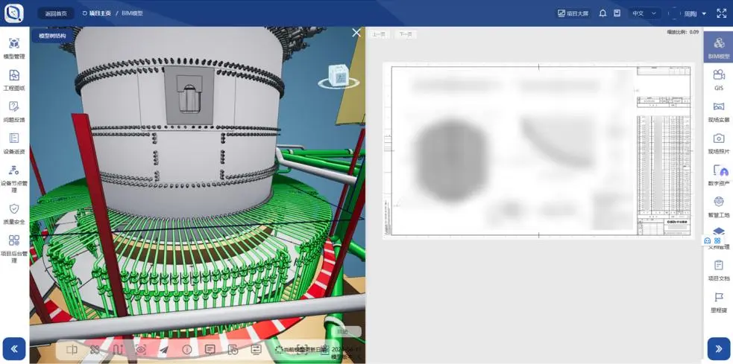
Task: Open 模型管理 in the left sidebar
Action: pos(14,48)
